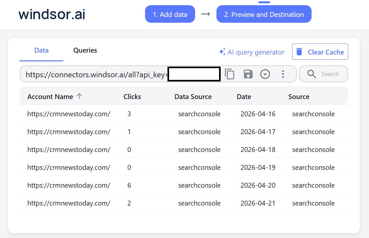The height and width of the screenshot is (238, 369).
Task: Open the AI query generator sparkle icon
Action: [x=222, y=52]
